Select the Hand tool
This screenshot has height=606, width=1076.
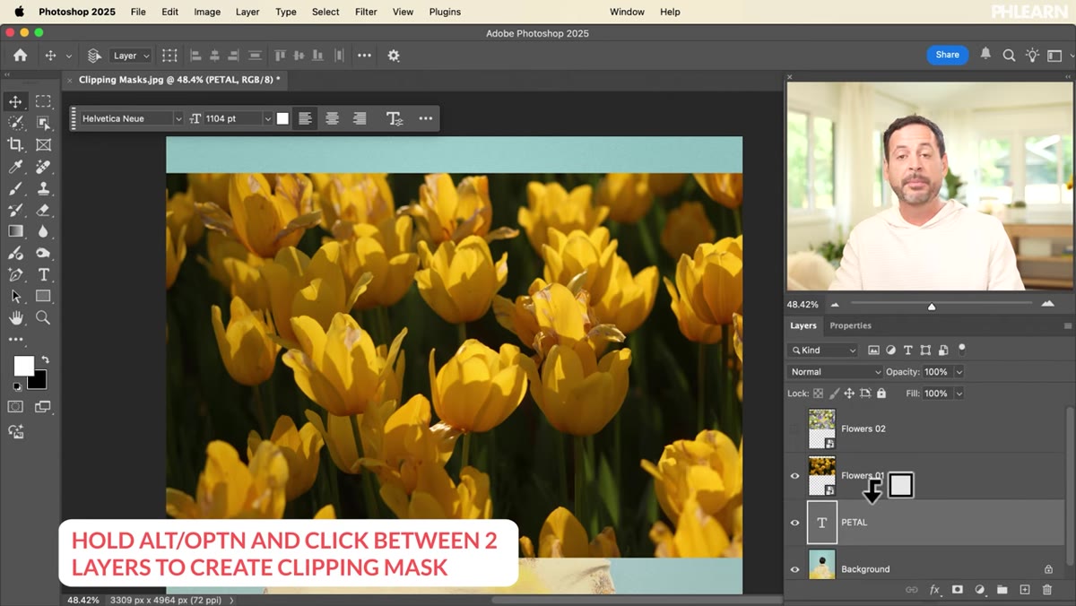(15, 317)
